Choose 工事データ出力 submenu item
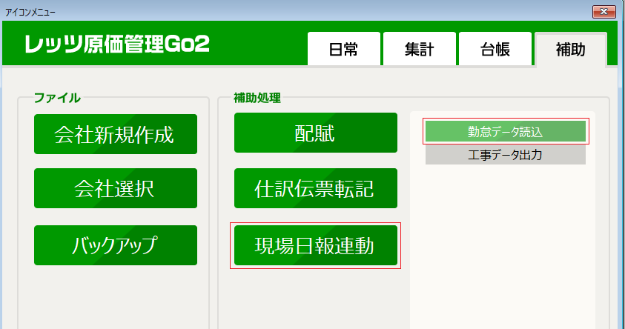The image size is (625, 329). tap(506, 155)
